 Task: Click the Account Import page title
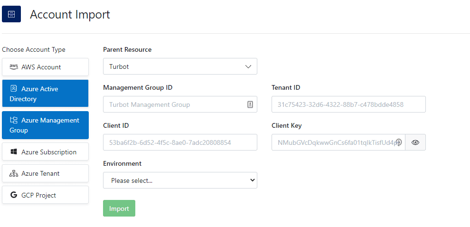70,14
